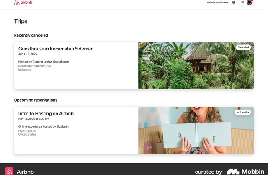
Task: Open the globe language selector
Action: [234, 3]
